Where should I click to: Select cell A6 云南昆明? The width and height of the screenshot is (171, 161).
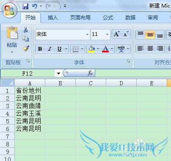[x=30, y=128]
